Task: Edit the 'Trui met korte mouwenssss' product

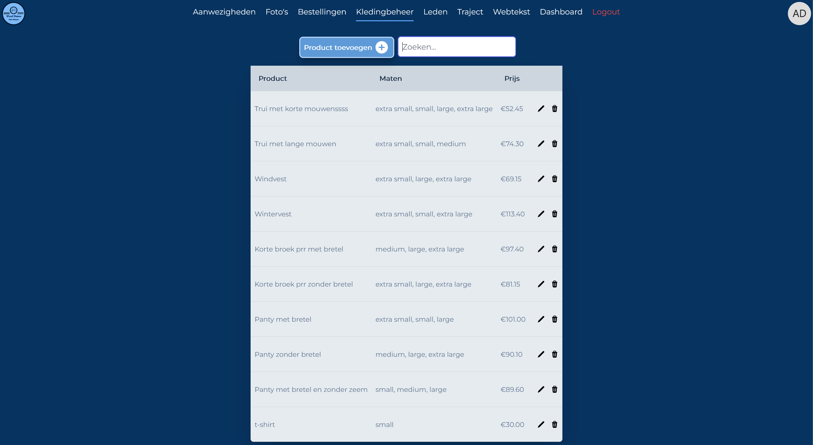Action: (541, 109)
